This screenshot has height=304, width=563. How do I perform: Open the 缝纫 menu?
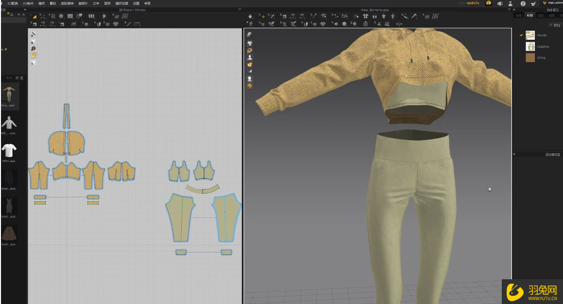click(x=42, y=3)
